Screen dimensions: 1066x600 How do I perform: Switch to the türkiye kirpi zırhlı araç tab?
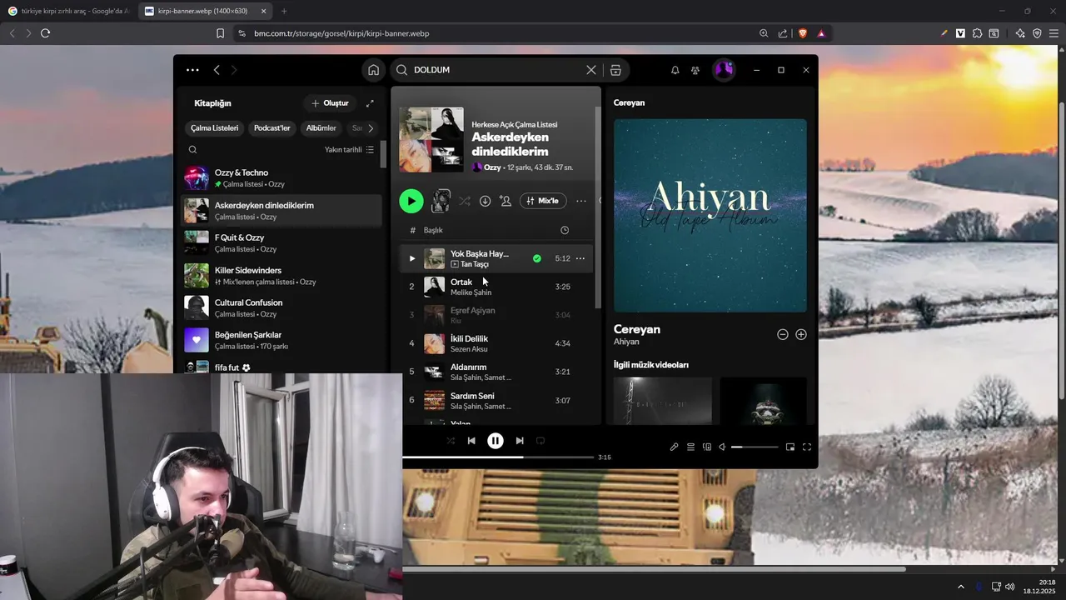(x=68, y=11)
